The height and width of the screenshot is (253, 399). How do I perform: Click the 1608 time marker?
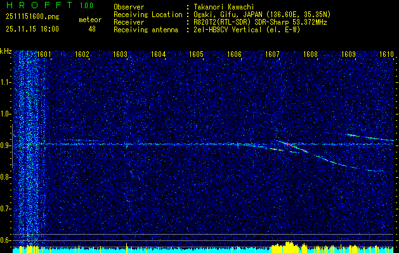point(310,54)
